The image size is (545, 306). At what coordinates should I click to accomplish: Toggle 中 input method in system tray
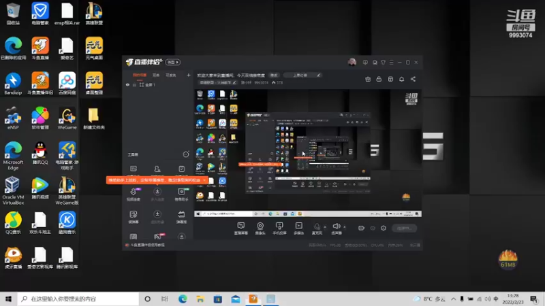(x=496, y=299)
